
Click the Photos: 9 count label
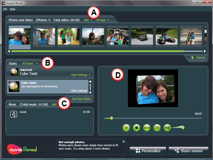pos(43,20)
